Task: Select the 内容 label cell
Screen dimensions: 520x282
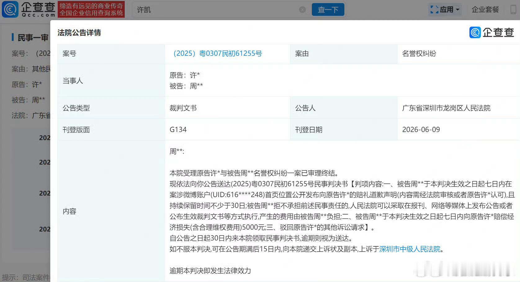Action: pos(111,211)
